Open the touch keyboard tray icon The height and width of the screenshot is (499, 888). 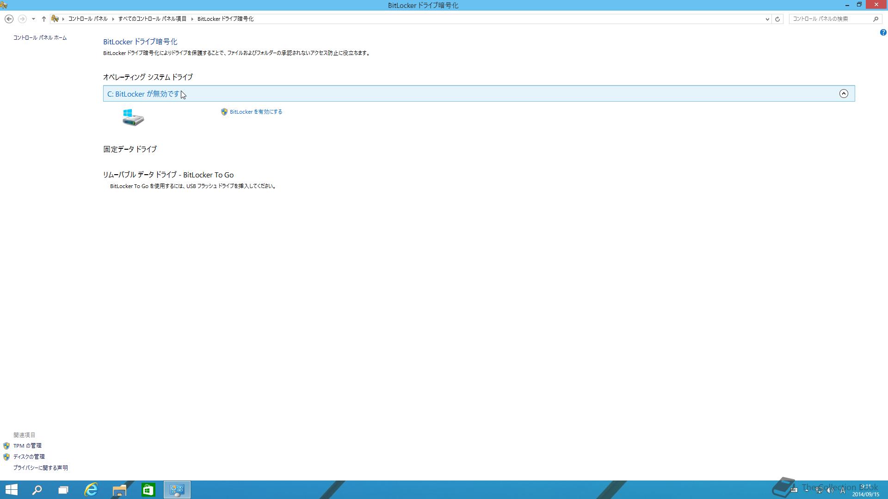tap(794, 490)
